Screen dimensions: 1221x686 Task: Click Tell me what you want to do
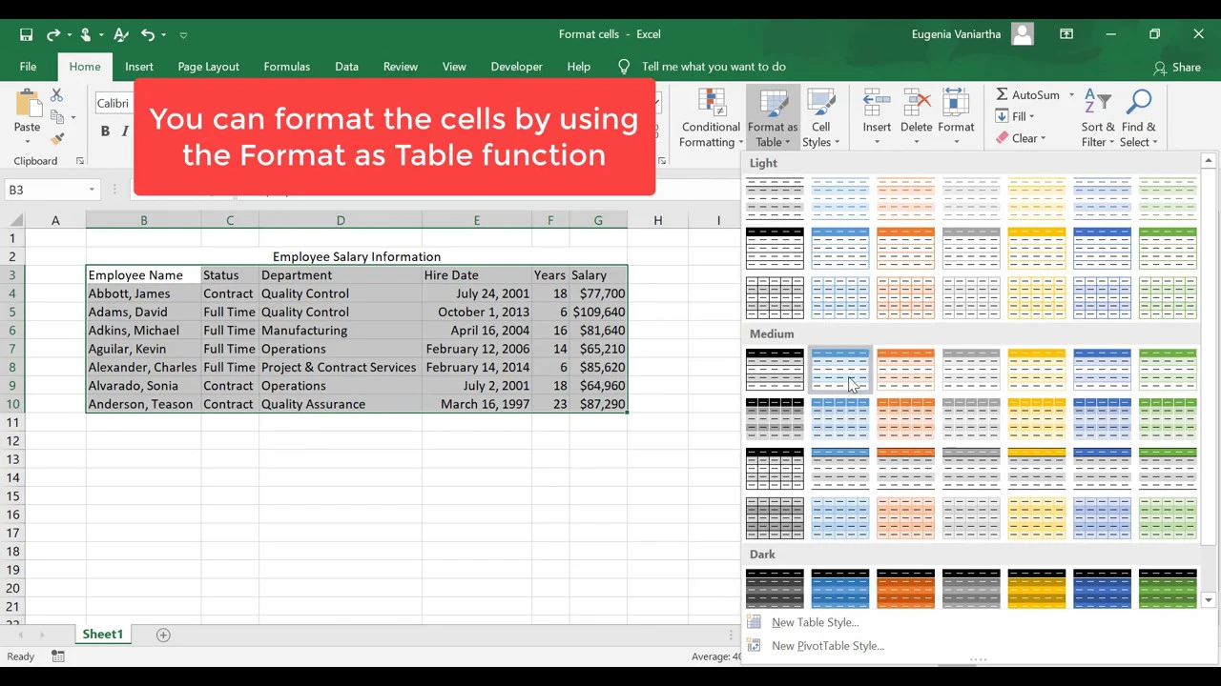714,67
